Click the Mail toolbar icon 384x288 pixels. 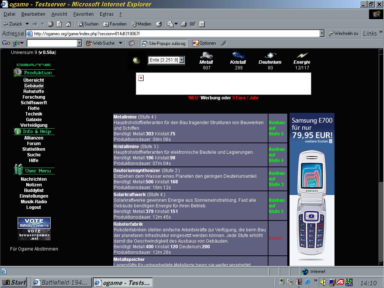(x=171, y=24)
